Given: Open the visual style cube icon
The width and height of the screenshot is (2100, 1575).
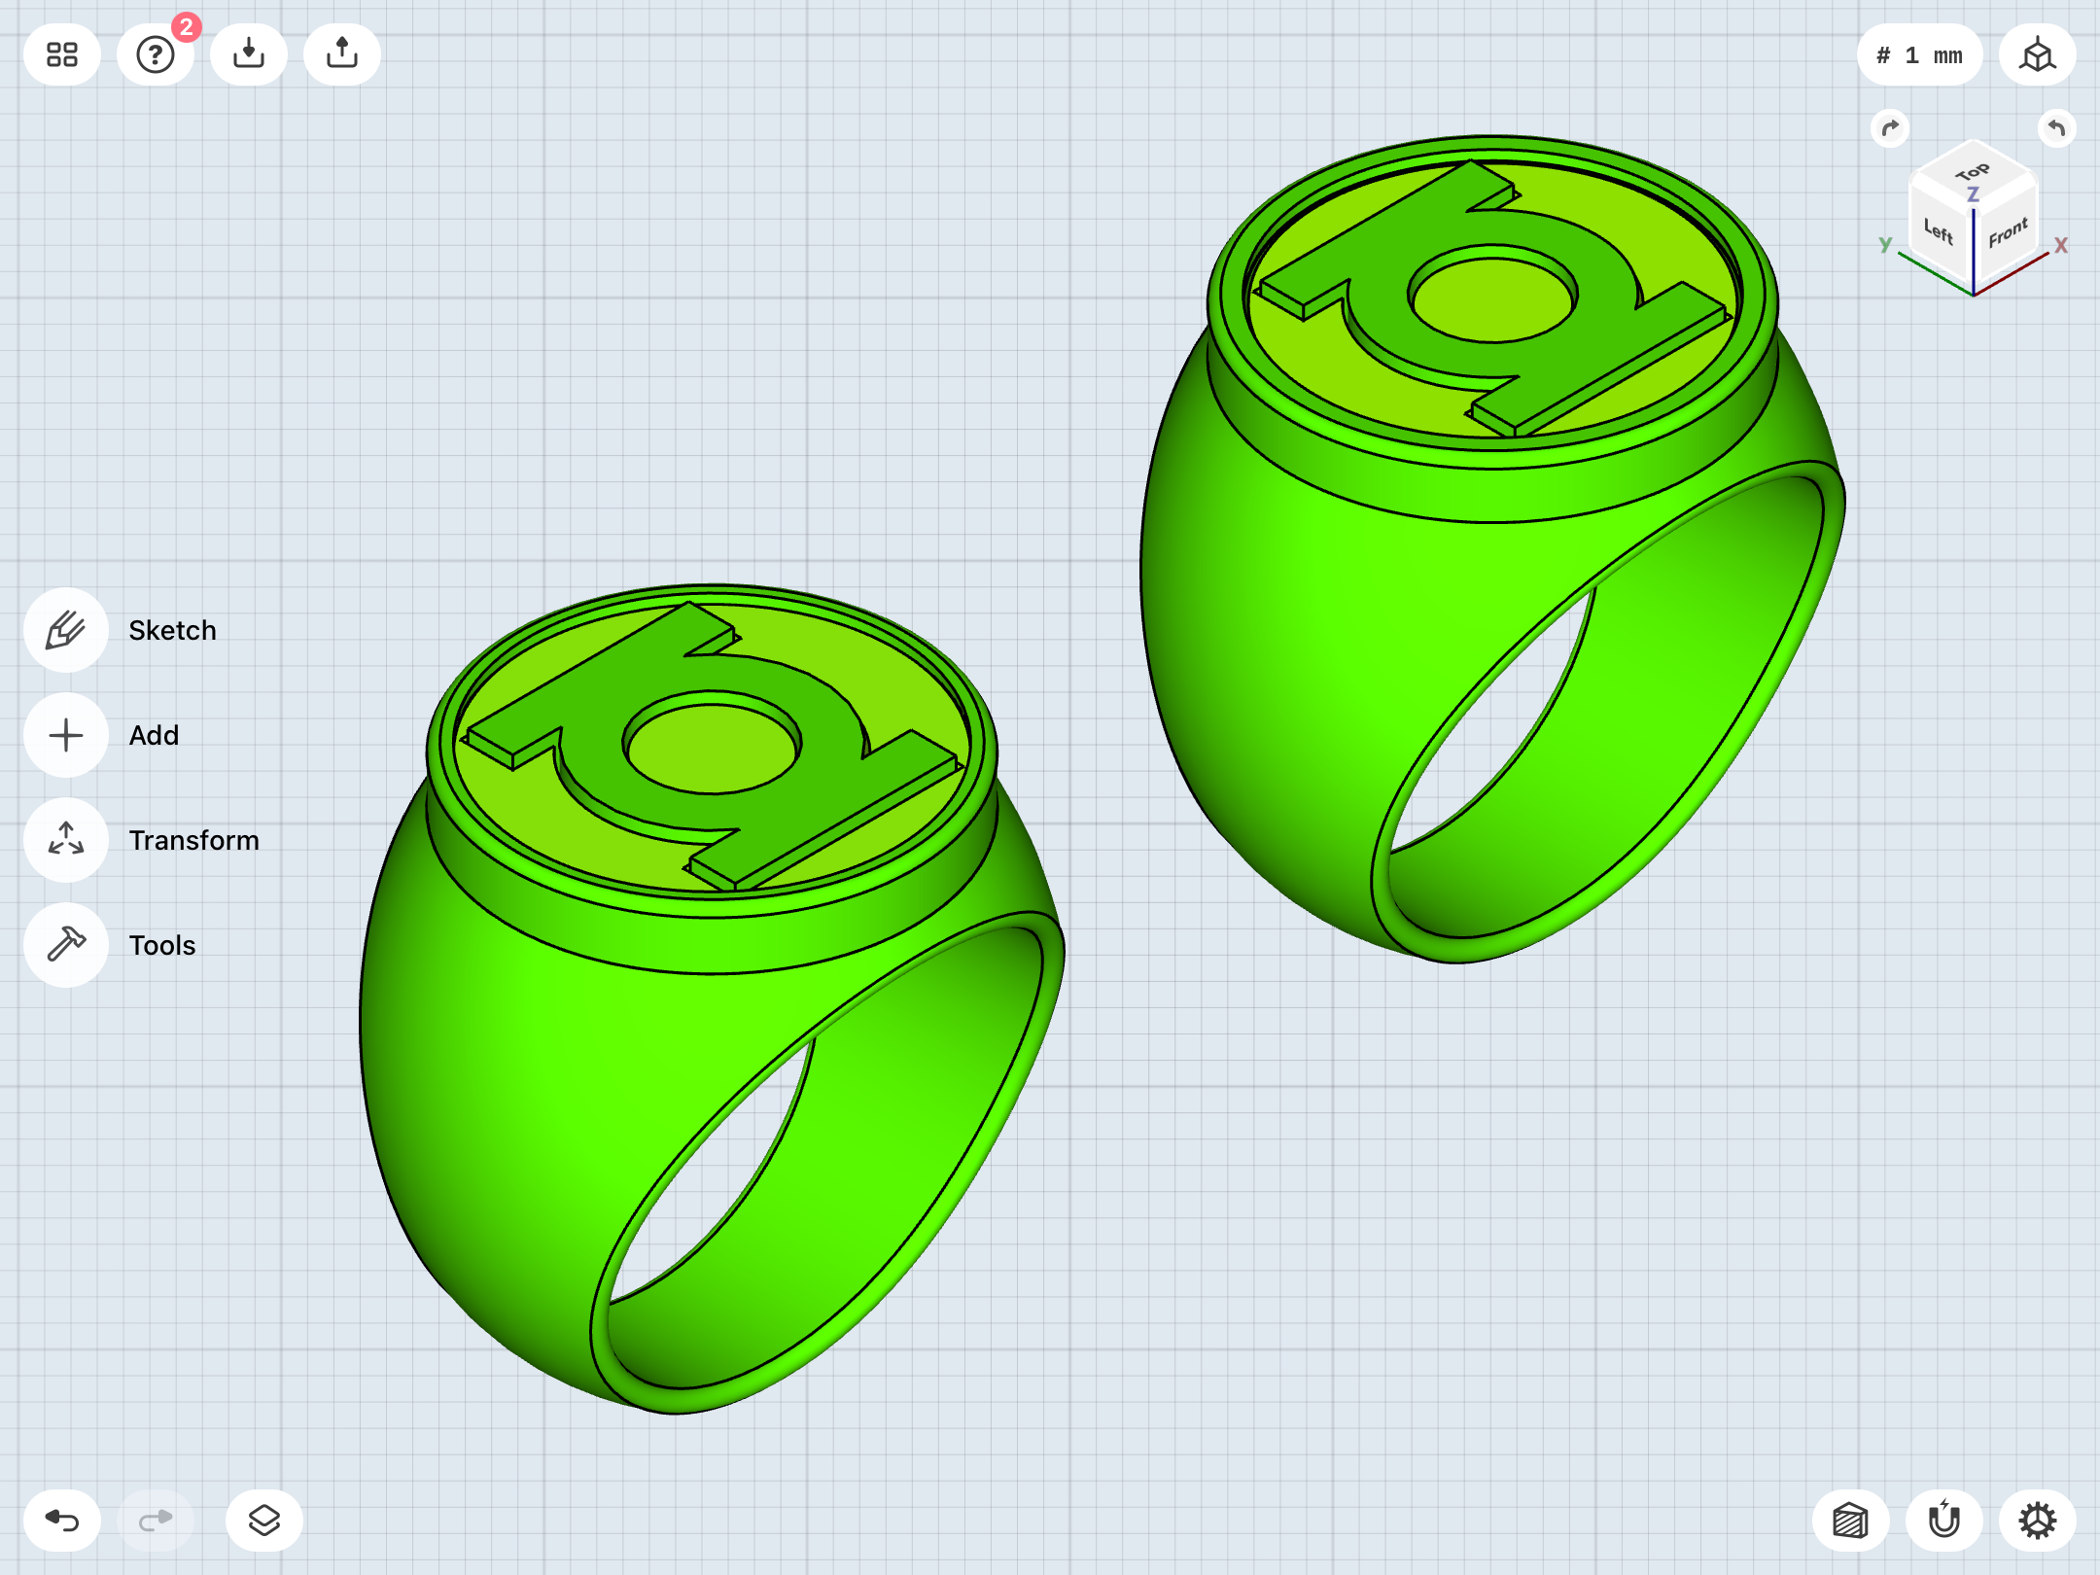Looking at the screenshot, I should 1851,1521.
